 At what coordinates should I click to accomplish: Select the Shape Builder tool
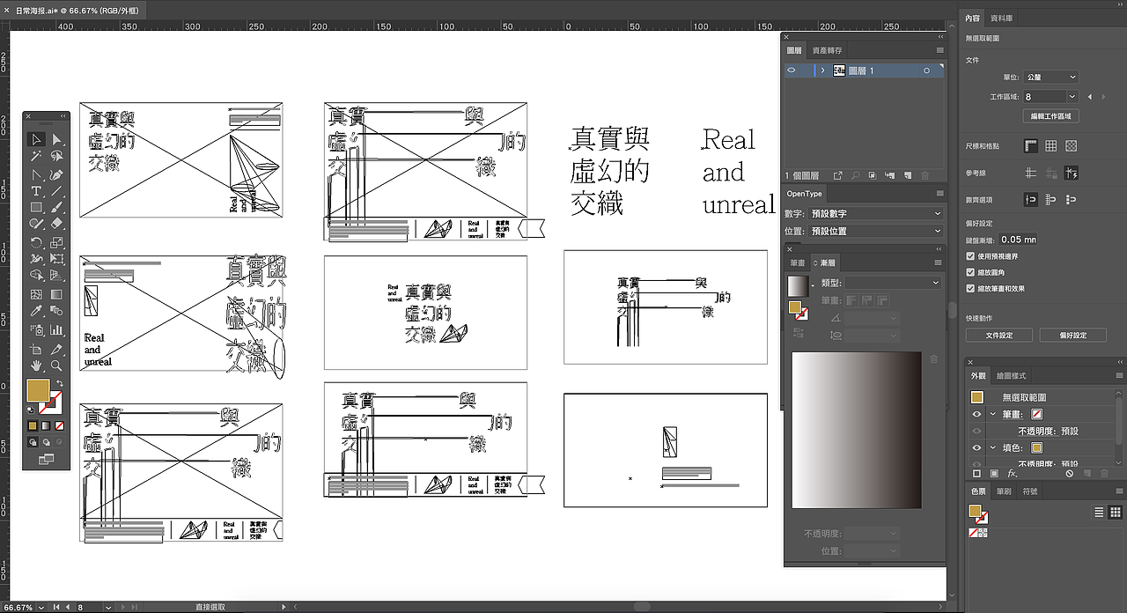coord(36,276)
